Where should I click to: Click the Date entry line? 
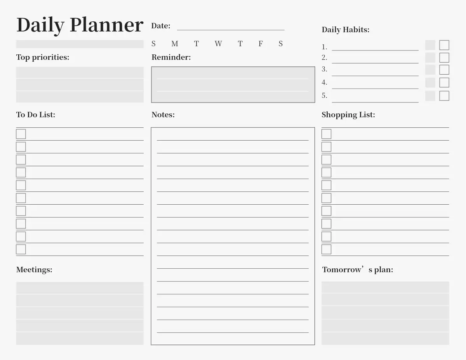click(231, 26)
